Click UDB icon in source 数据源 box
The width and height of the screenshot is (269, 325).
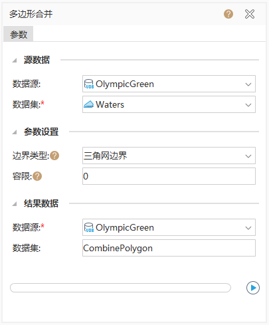89,84
